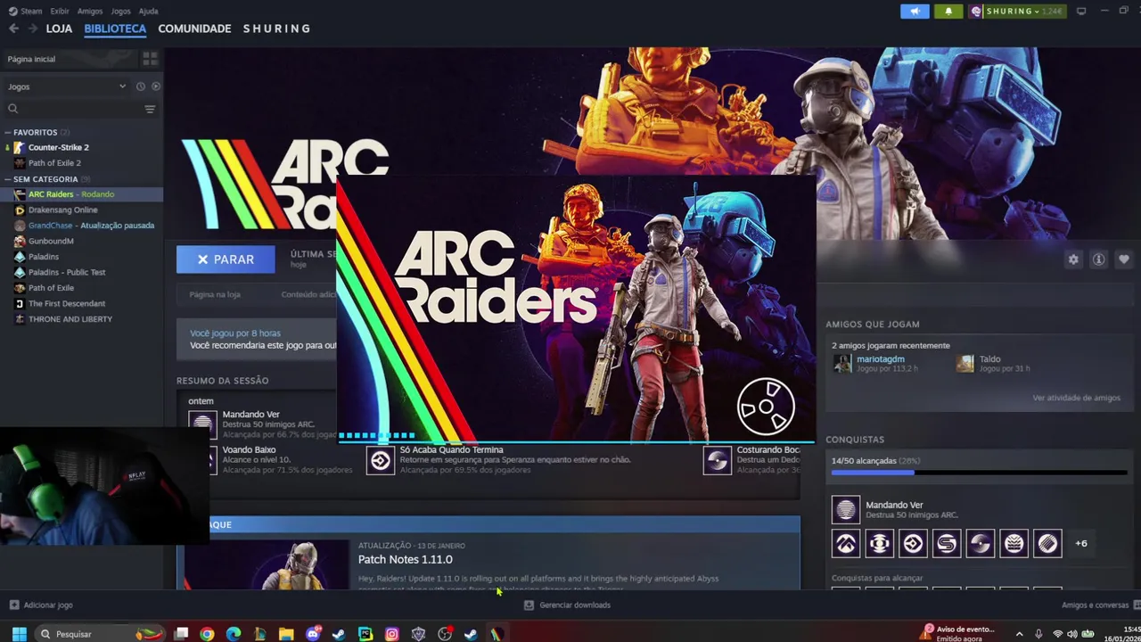
Task: Toggle favorite heart for ARC Raiders
Action: tap(1123, 259)
